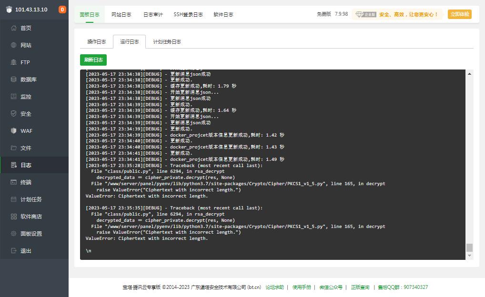
Task: Click the globe icon beside 网站
Action: coord(14,45)
